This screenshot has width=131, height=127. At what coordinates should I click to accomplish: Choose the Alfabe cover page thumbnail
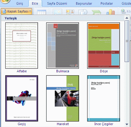point(22,46)
